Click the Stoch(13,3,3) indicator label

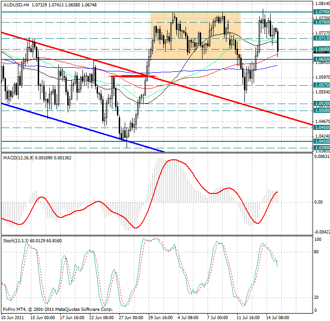32,241
